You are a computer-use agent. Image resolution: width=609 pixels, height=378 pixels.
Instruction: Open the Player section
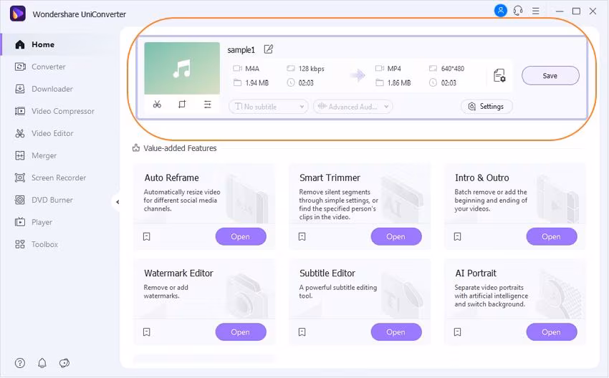[x=60, y=222]
